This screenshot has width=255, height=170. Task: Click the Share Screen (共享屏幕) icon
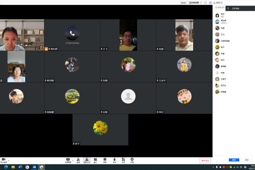click(68, 159)
